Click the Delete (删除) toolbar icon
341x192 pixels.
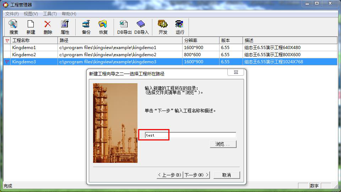coord(48,27)
